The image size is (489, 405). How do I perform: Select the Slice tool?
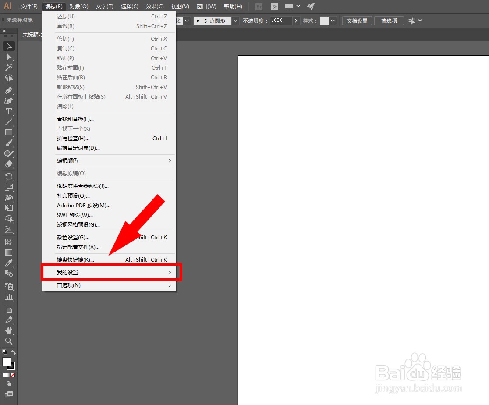9,320
